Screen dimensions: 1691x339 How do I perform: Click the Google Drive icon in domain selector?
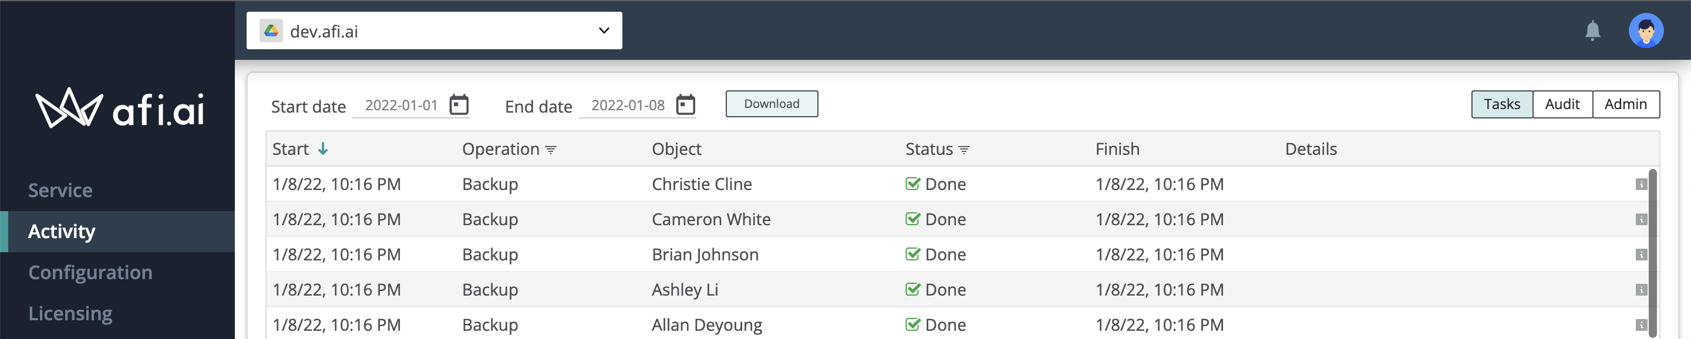271,31
